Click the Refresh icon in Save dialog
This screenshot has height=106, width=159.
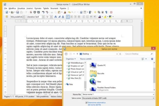120,54
